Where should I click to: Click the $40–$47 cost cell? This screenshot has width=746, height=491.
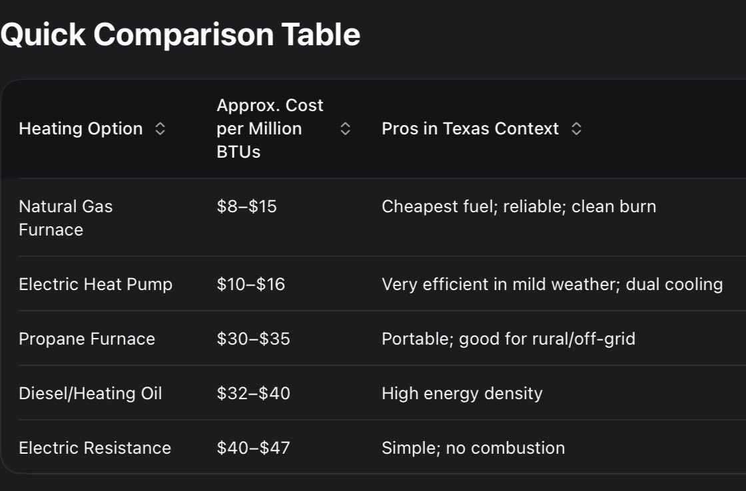coord(253,448)
